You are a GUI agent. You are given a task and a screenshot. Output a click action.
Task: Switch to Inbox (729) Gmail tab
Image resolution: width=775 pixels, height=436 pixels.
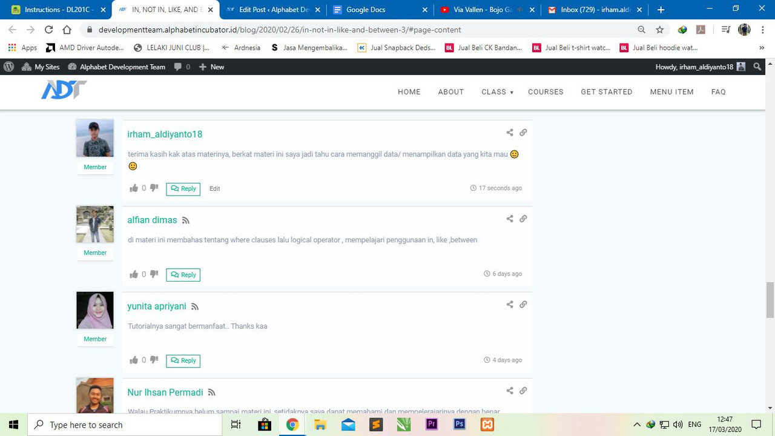(595, 10)
